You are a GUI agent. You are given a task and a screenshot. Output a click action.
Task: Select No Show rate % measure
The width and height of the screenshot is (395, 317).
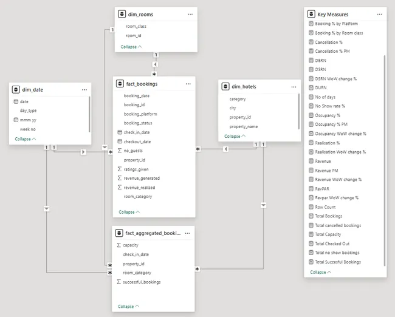[x=330, y=106]
